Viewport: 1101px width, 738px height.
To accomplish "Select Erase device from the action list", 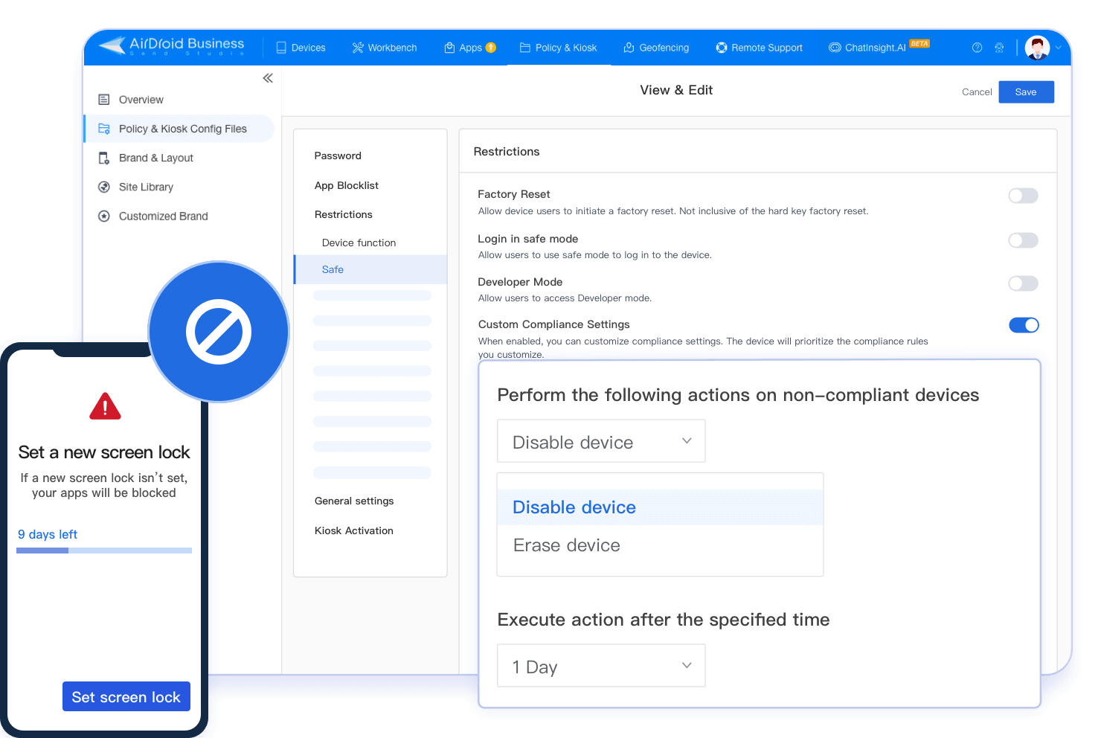I will click(x=566, y=545).
